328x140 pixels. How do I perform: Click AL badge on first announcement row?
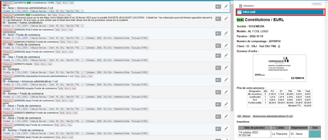pos(218,7)
